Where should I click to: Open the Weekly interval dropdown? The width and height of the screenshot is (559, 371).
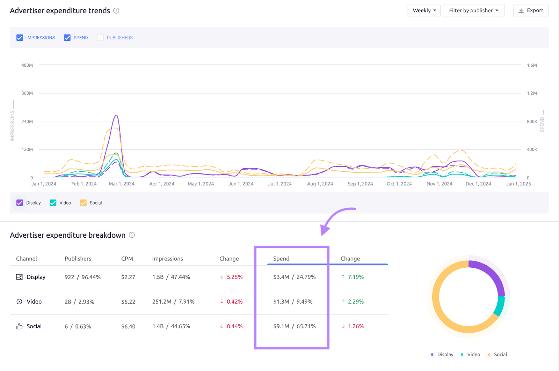tap(424, 10)
